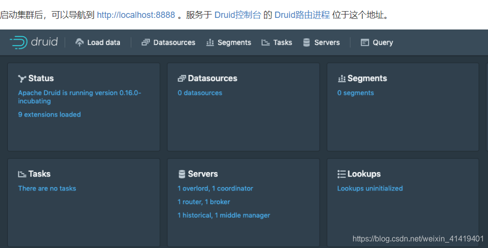This screenshot has height=248, width=488.
Task: Click the 0 datasources link
Action: click(x=200, y=93)
